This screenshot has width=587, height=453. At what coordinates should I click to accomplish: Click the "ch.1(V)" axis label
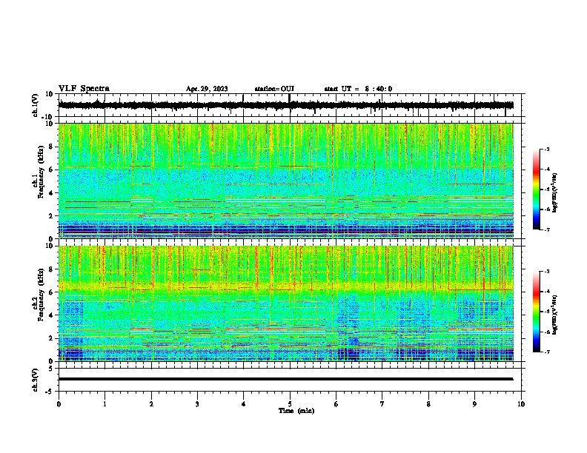click(x=36, y=105)
